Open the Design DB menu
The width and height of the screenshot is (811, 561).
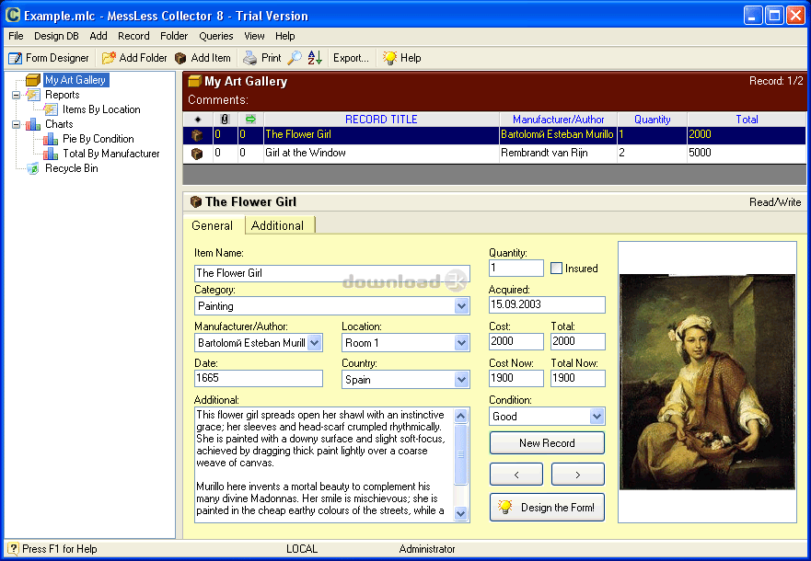[x=56, y=36]
